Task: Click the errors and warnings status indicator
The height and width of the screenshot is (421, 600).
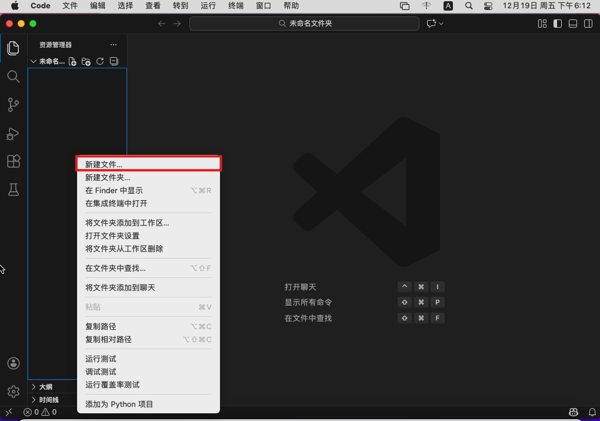Action: click(x=40, y=412)
